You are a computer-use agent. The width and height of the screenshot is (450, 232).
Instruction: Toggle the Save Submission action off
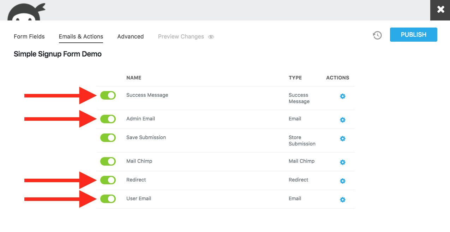108,138
